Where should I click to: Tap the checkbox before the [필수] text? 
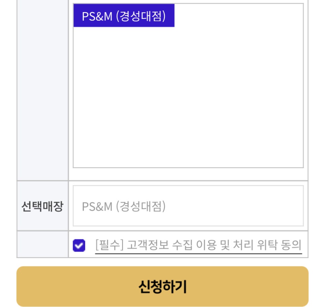(x=79, y=246)
